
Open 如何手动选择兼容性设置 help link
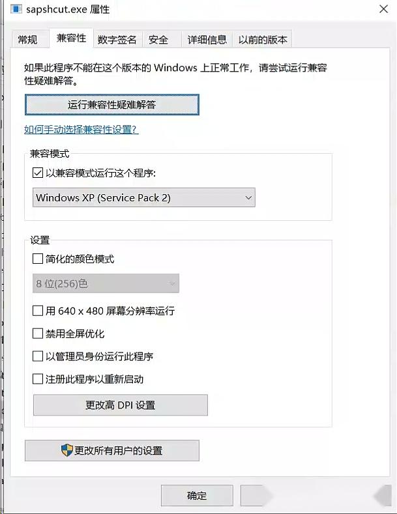(81, 130)
